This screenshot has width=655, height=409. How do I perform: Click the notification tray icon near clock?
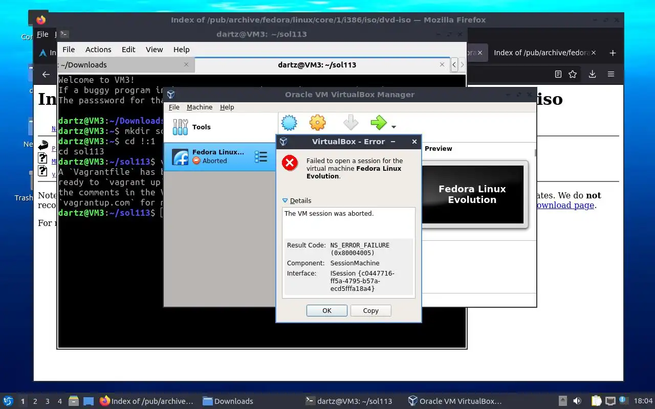[623, 401]
